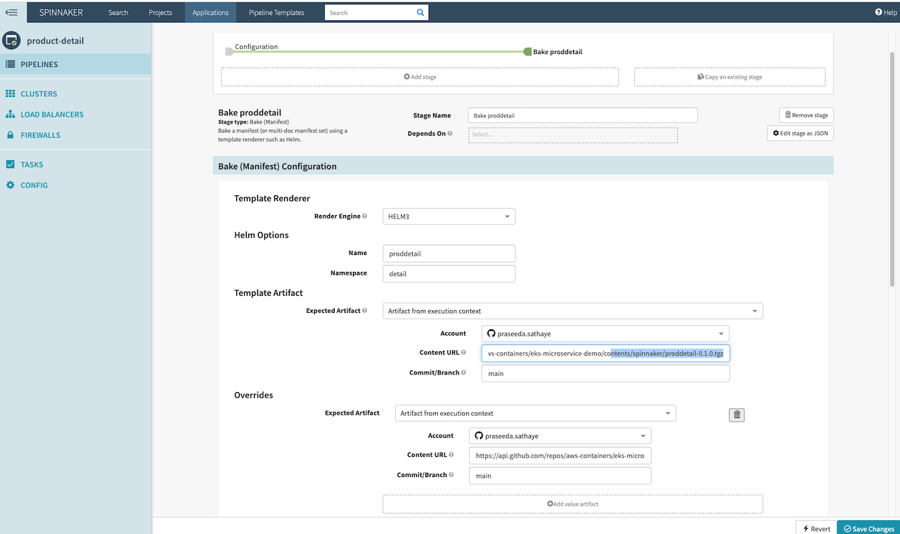Focus the top navigation search box
The width and height of the screenshot is (900, 534).
point(369,13)
